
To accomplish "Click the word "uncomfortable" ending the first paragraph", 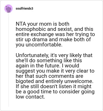I will pos(44,45).
